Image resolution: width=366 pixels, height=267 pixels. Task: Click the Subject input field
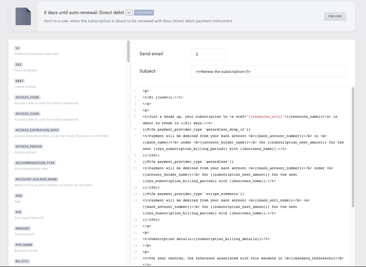tap(269, 72)
